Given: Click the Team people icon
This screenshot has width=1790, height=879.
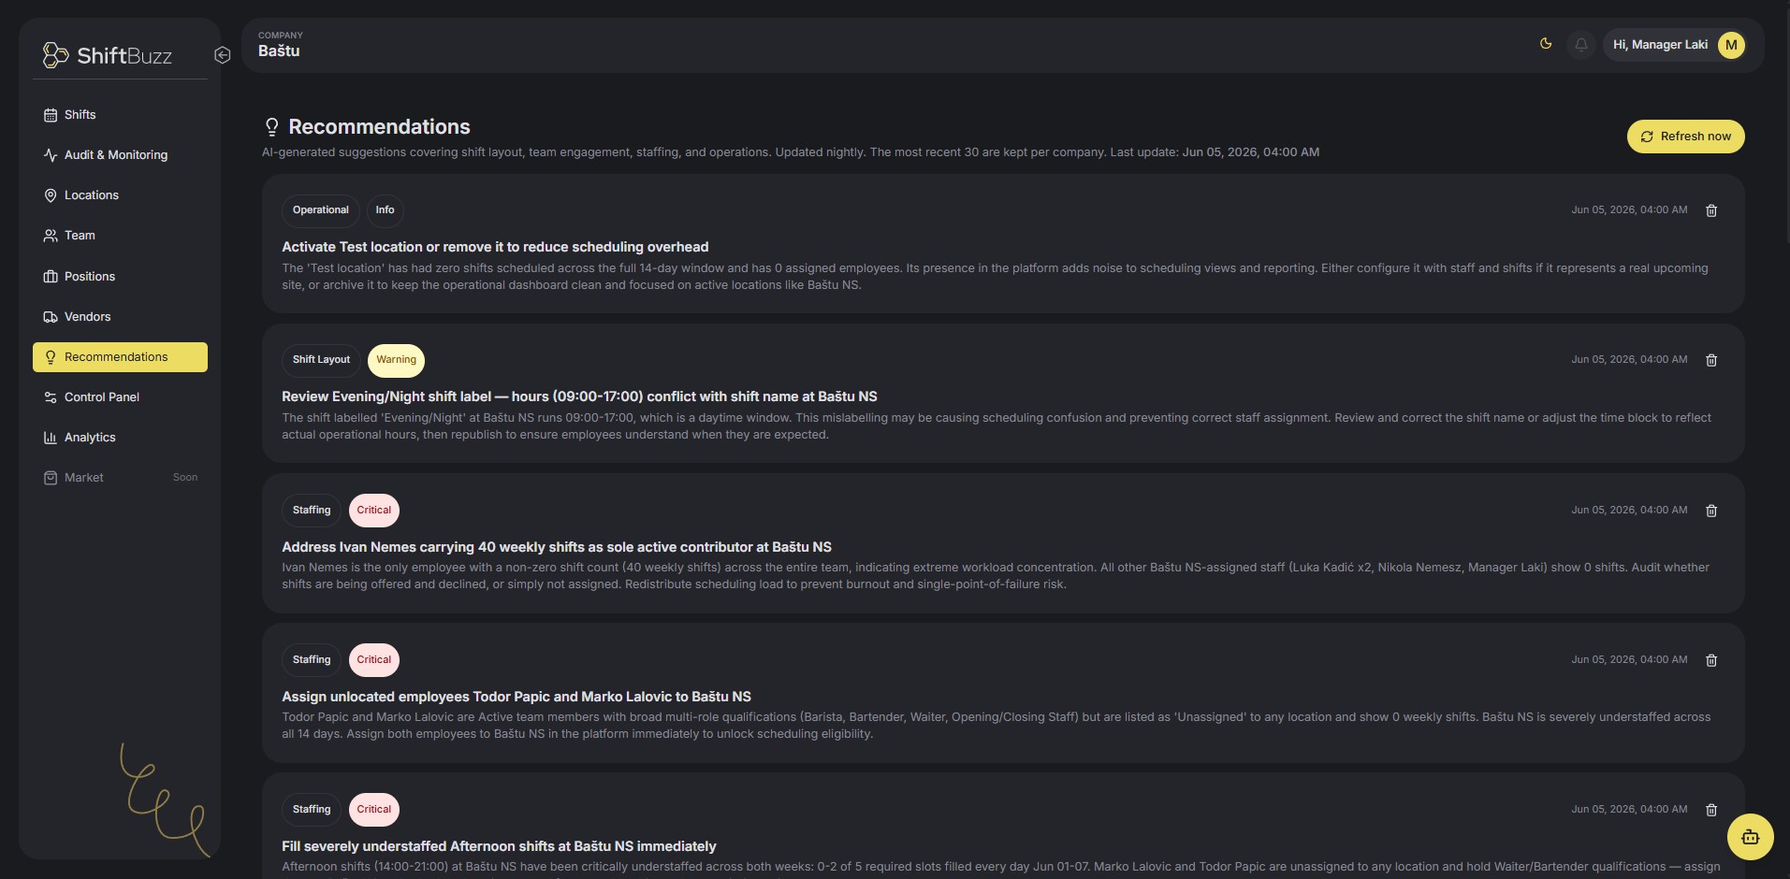Looking at the screenshot, I should pyautogui.click(x=51, y=236).
